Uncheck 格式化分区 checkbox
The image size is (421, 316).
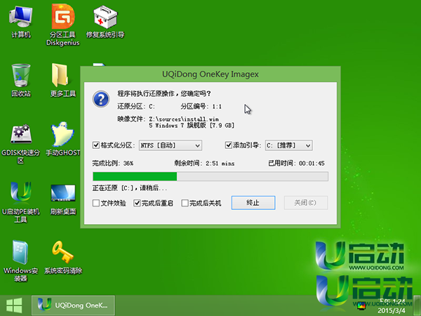coord(96,145)
